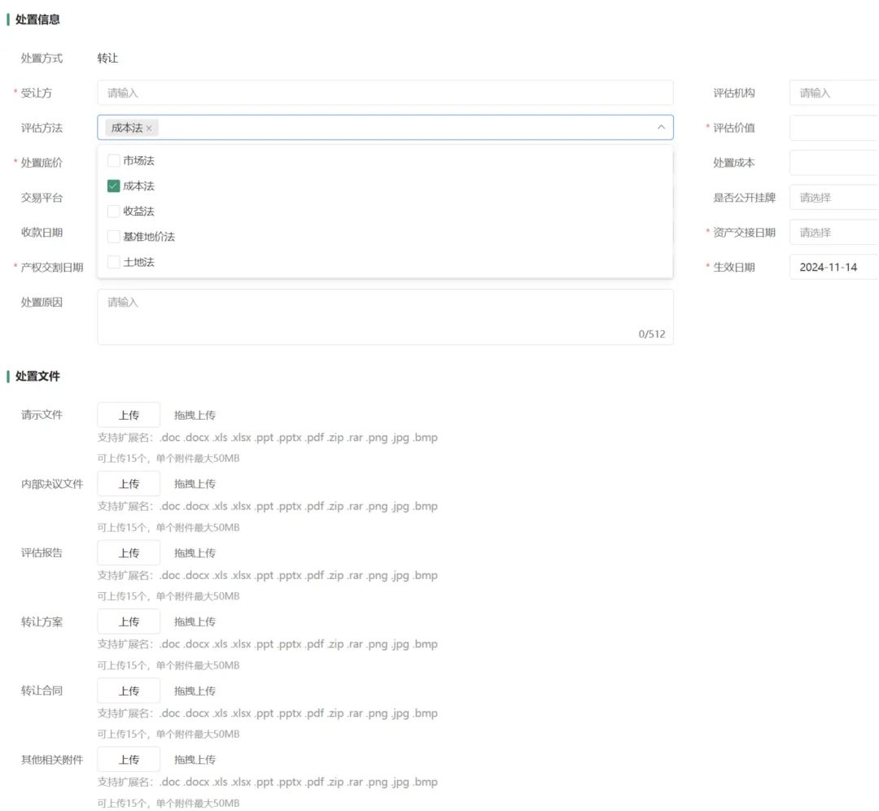The image size is (879, 811).
Task: Upload 其他相关附件 using 上传 button
Action: tap(129, 760)
